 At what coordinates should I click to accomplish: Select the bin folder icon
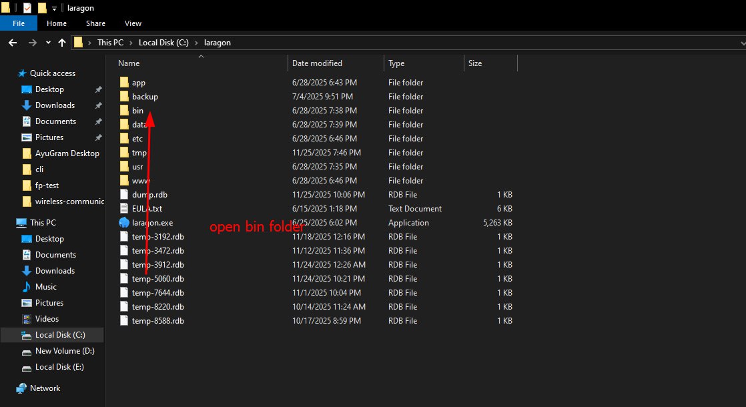click(x=124, y=110)
